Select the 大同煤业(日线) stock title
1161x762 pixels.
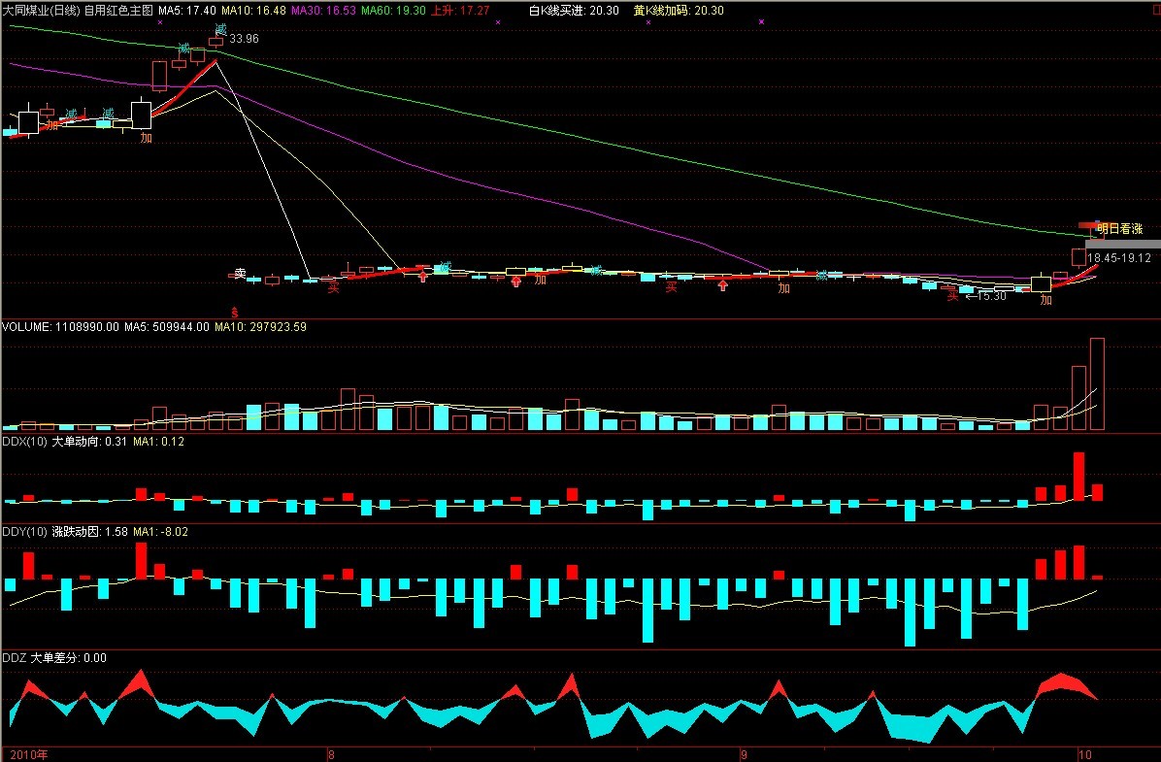click(41, 10)
